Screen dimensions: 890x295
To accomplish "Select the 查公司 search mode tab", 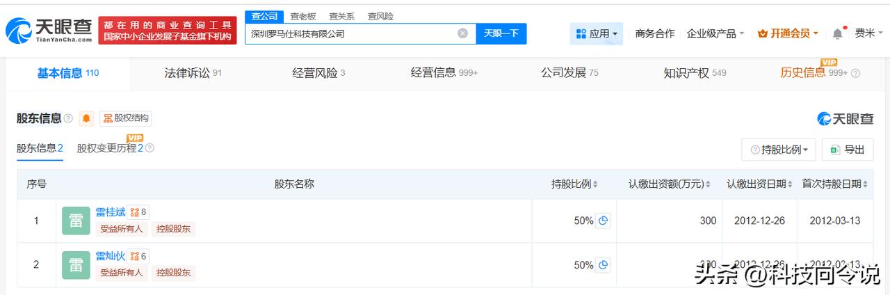I will point(264,16).
